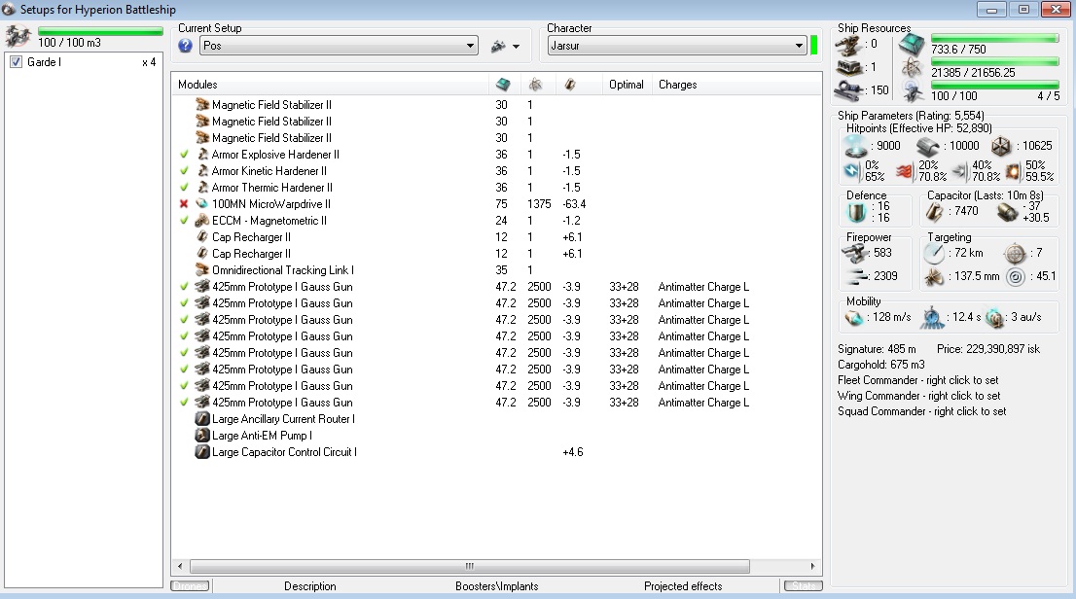Click the drone bandwidth icon beside 100 / 100
Image resolution: width=1076 pixels, height=599 pixels.
(x=912, y=91)
